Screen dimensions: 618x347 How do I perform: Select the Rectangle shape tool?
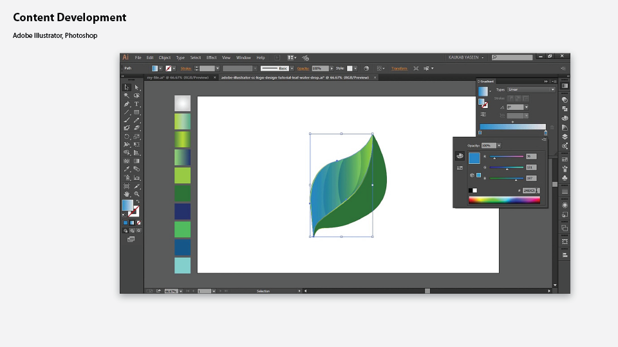[x=136, y=112]
